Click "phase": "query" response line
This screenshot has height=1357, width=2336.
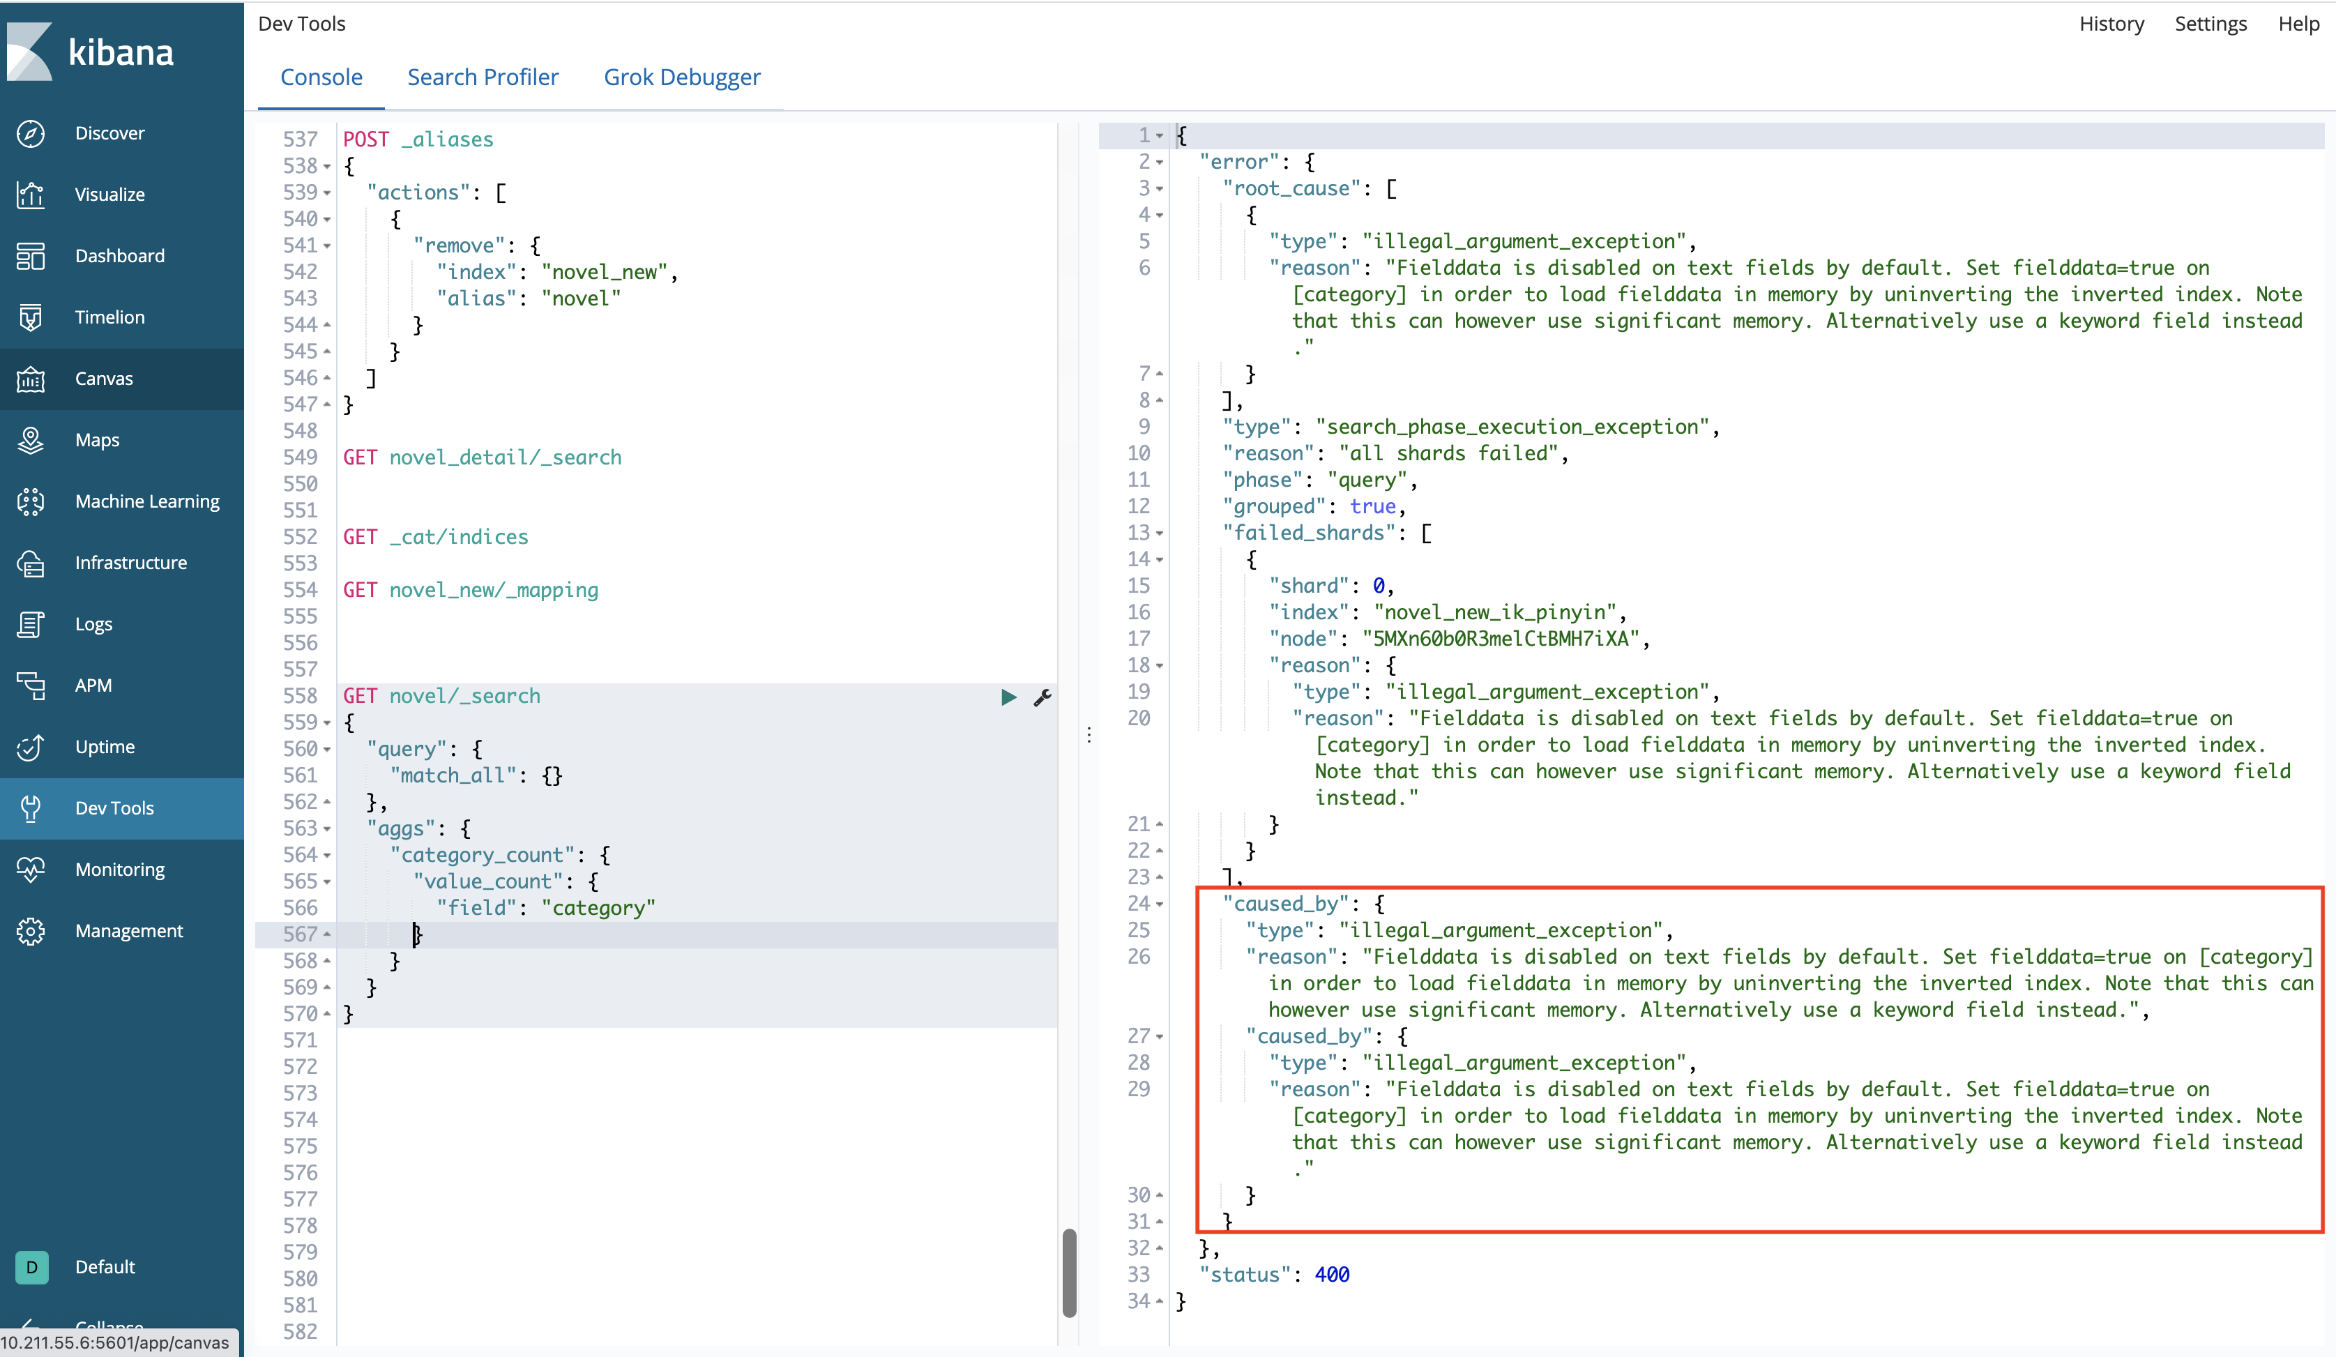point(1320,480)
